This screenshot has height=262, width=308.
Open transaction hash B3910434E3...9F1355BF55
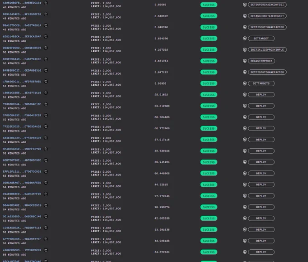22,14
